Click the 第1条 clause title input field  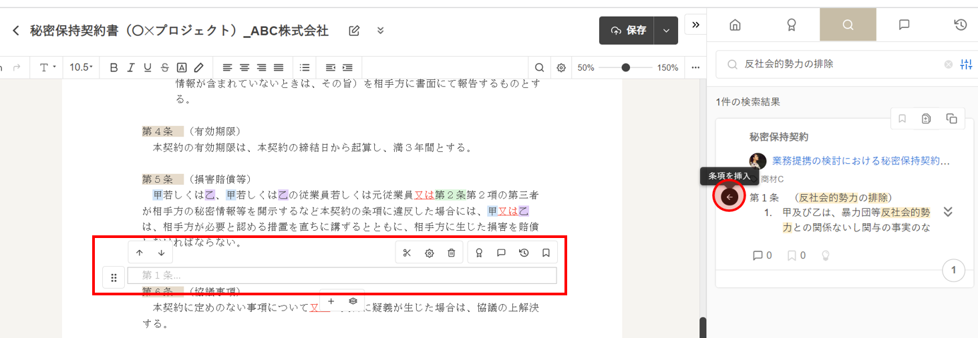pyautogui.click(x=341, y=275)
